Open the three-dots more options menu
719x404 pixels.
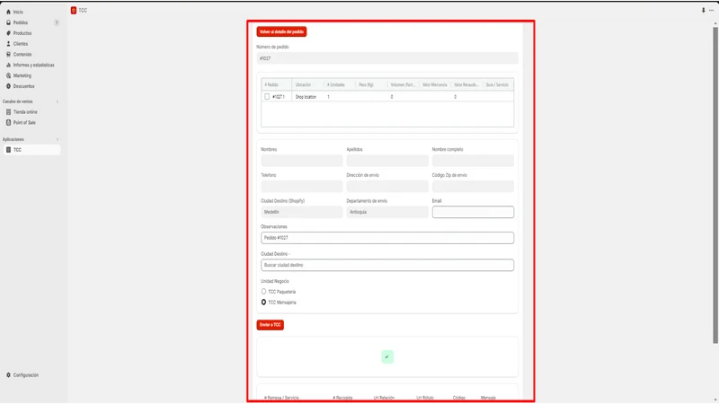coord(711,10)
